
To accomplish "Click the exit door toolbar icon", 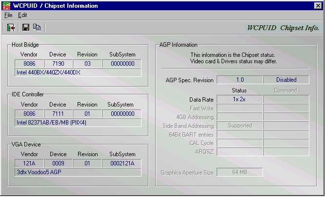I will click(11, 28).
